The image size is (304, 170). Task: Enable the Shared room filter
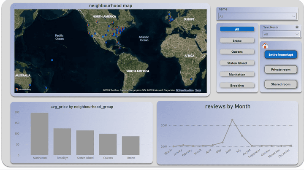pyautogui.click(x=281, y=84)
